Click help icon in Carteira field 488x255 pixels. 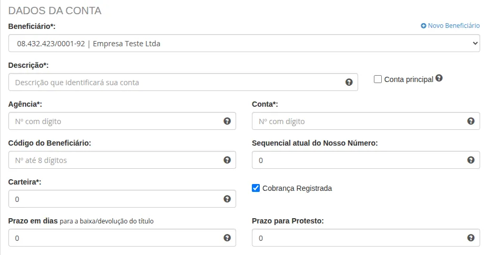click(x=227, y=199)
